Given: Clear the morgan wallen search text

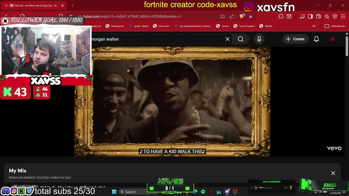Looking at the screenshot, I should point(227,39).
